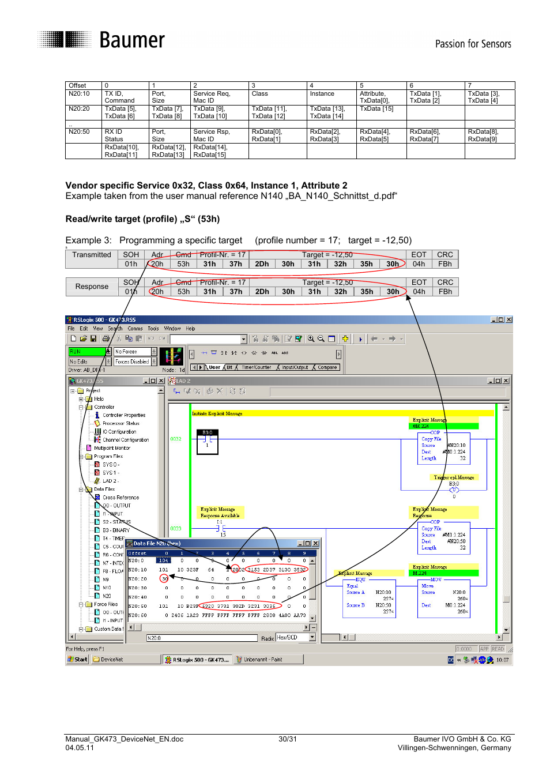Open the Radix Hex/BCD dropdown
The image size is (550, 779).
pos(312,637)
